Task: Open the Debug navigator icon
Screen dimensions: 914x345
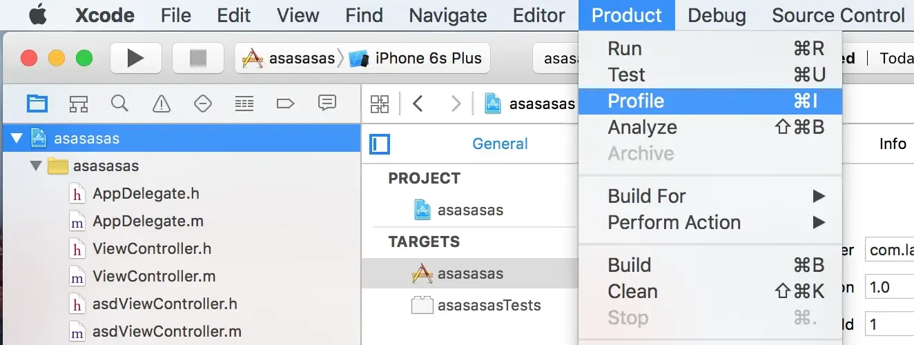Action: click(244, 103)
